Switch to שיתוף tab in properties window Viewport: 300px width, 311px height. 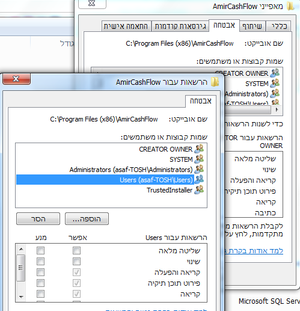(x=252, y=26)
